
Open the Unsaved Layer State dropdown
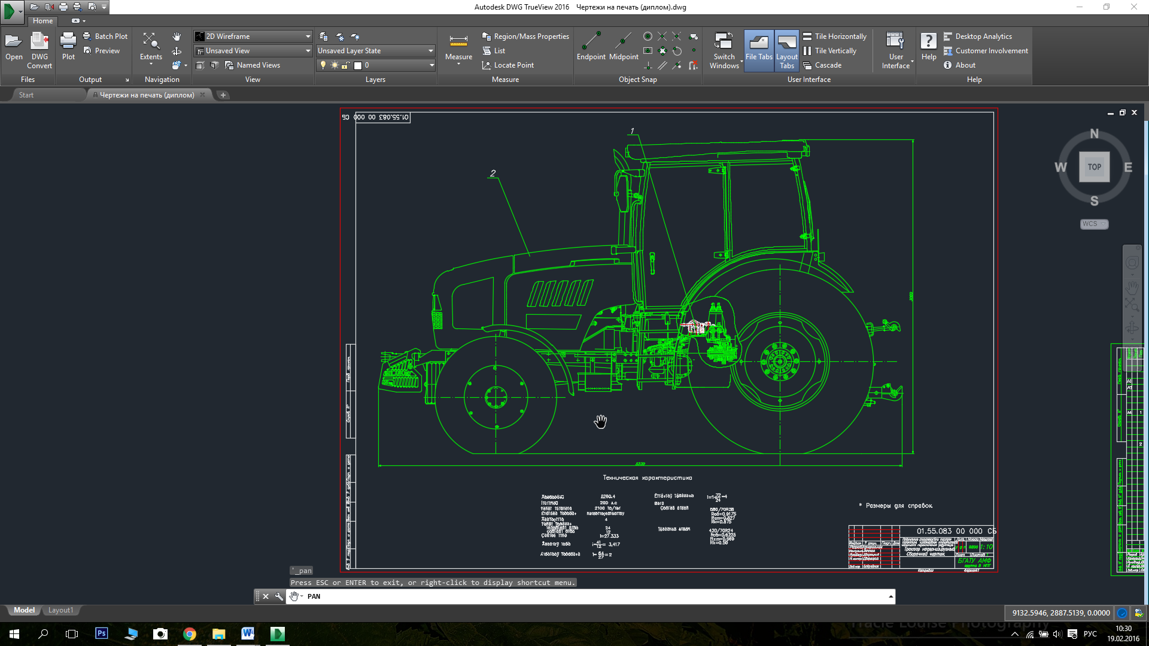[x=375, y=51]
